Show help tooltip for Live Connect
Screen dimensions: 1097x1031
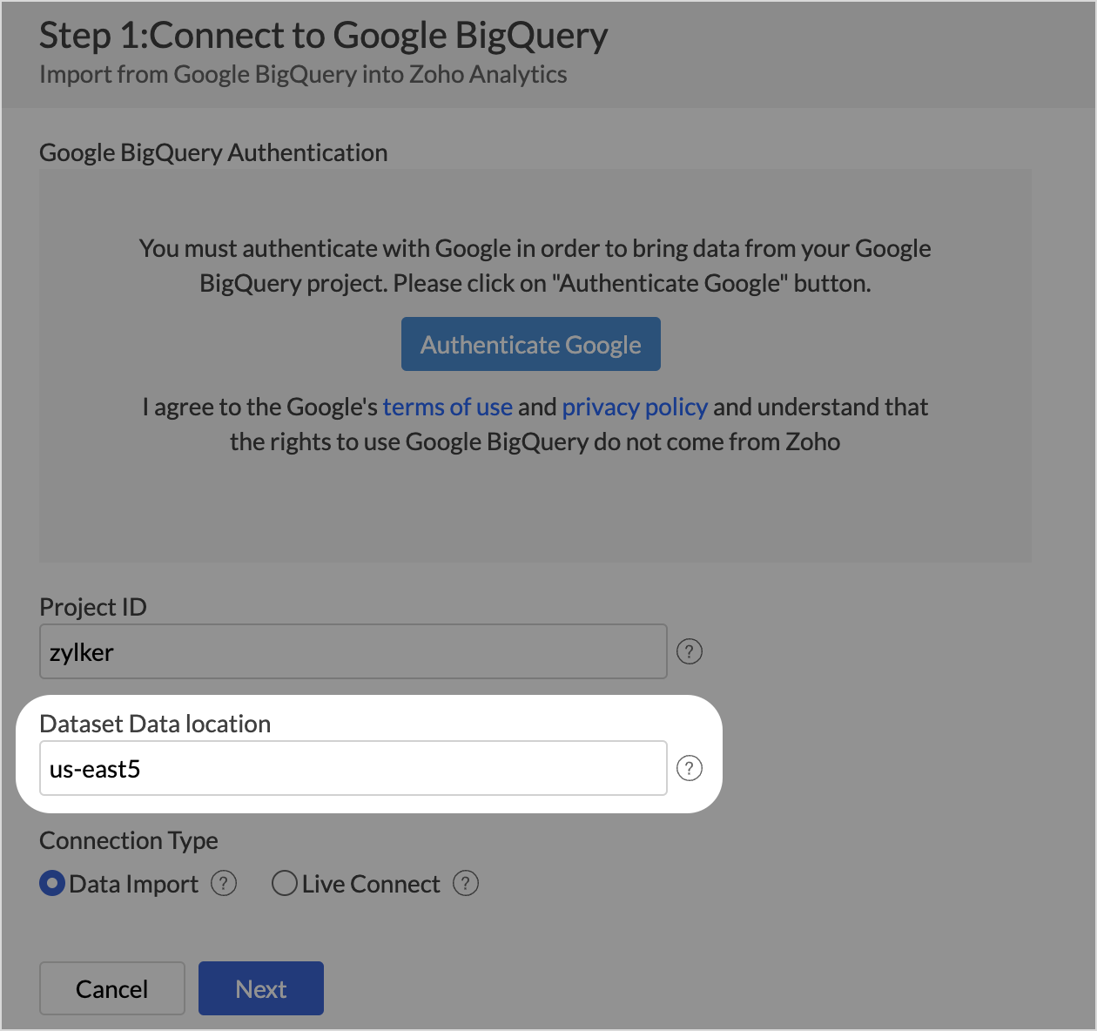coord(466,884)
